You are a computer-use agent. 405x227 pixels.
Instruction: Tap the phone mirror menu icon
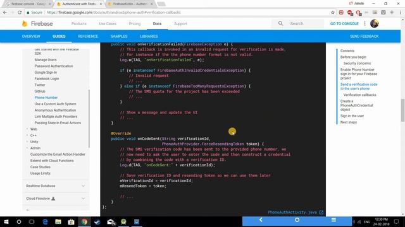click(x=333, y=220)
